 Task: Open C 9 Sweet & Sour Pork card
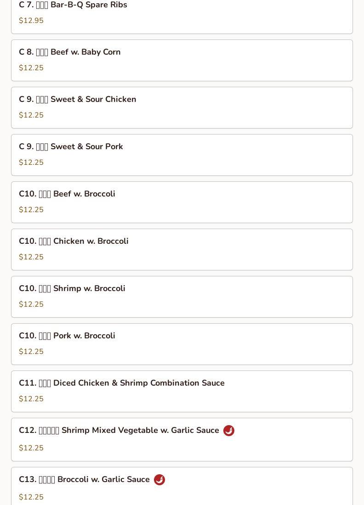[182, 155]
